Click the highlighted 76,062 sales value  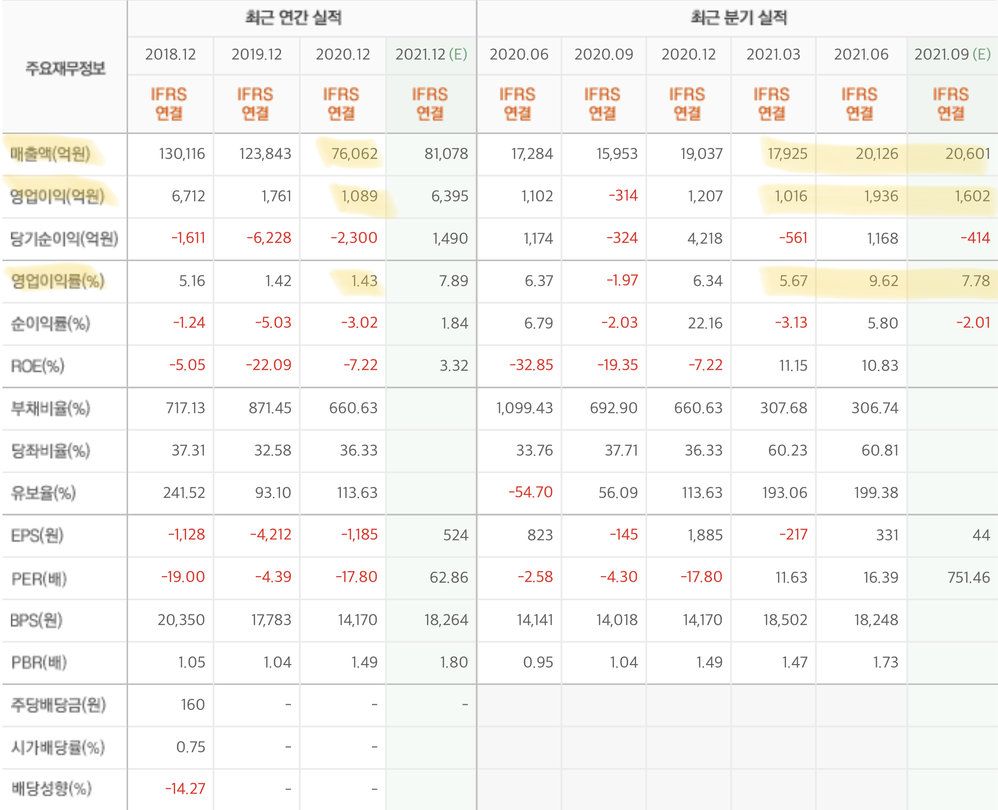(355, 154)
